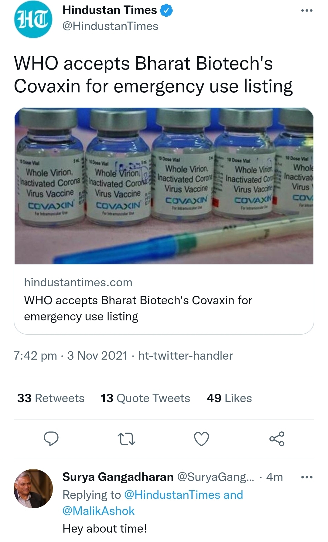Open the Hindustan Times profile avatar
Viewport: 328px width, 542px height.
point(33,19)
